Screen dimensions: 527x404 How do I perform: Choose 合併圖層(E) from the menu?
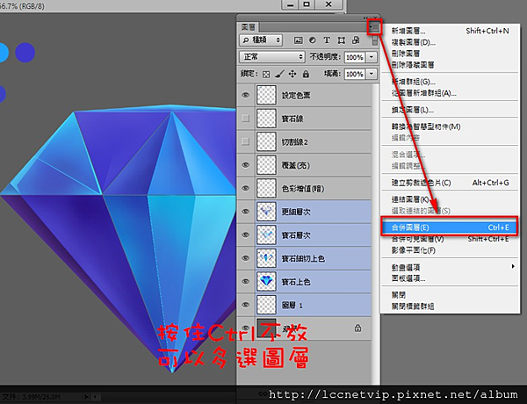click(x=450, y=227)
